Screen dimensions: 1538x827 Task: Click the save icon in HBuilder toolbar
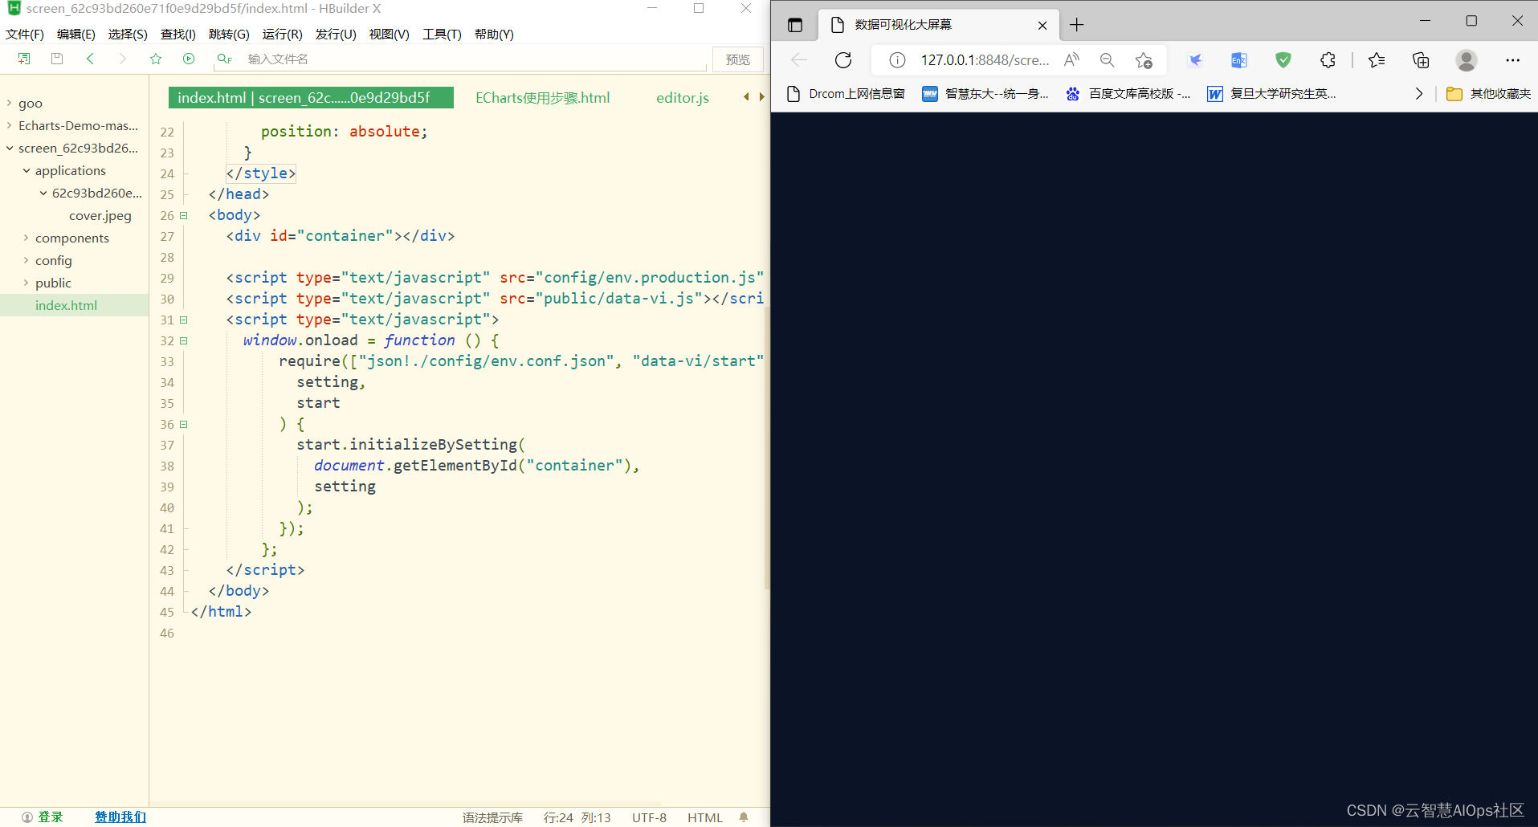click(x=57, y=59)
